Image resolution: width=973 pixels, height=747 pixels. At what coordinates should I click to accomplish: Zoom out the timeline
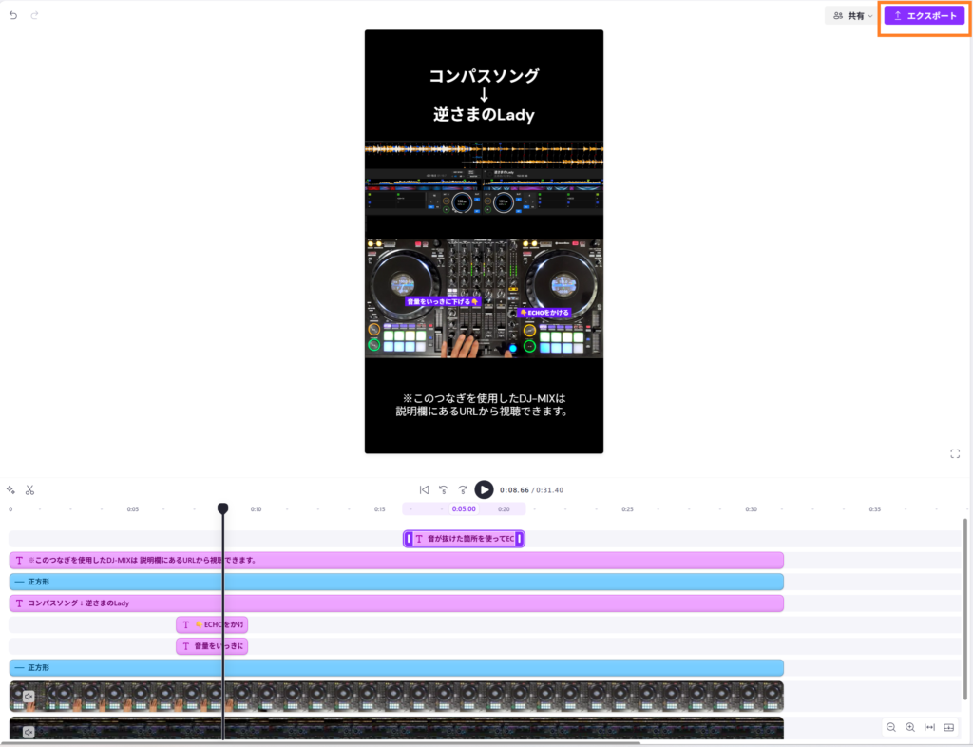click(x=891, y=727)
